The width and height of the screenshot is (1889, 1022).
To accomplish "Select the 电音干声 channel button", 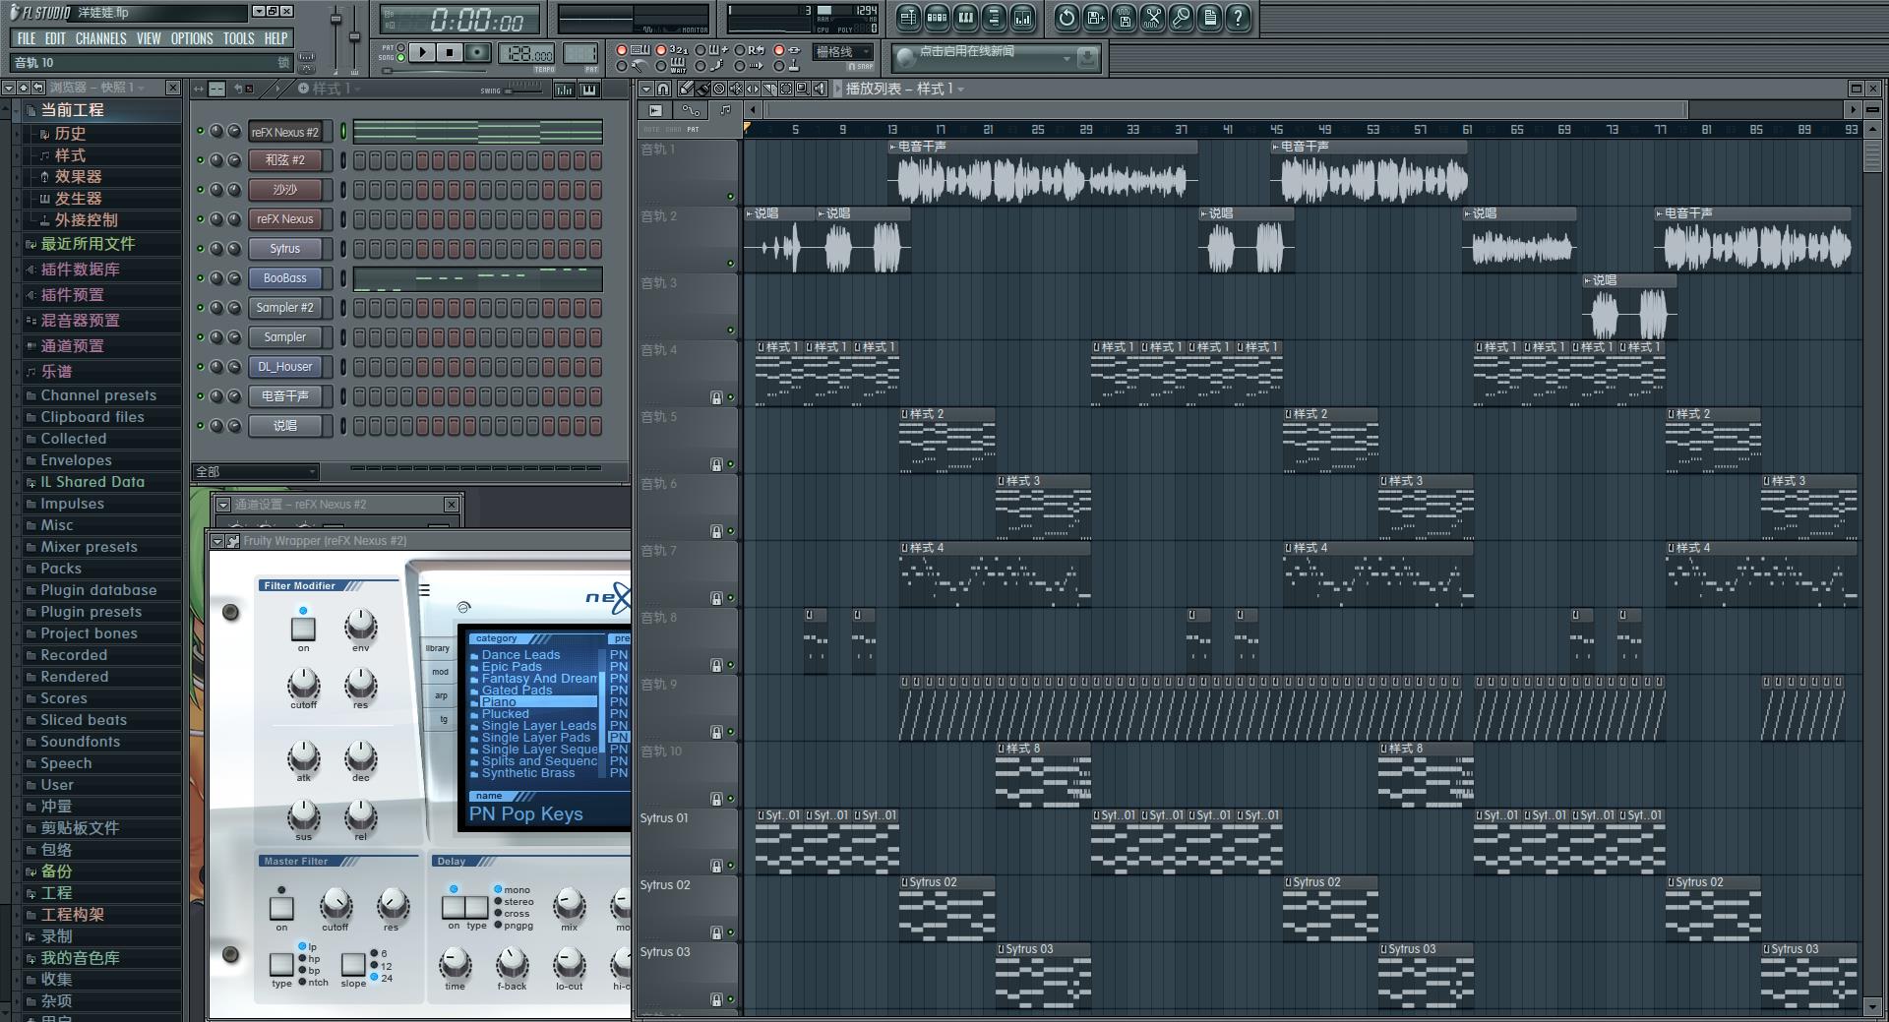I will (284, 396).
